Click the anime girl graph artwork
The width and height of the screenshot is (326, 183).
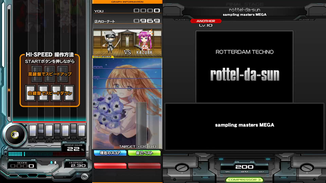(127, 103)
